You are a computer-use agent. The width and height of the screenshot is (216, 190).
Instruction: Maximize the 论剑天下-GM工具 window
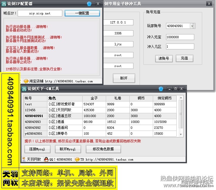(175, 89)
